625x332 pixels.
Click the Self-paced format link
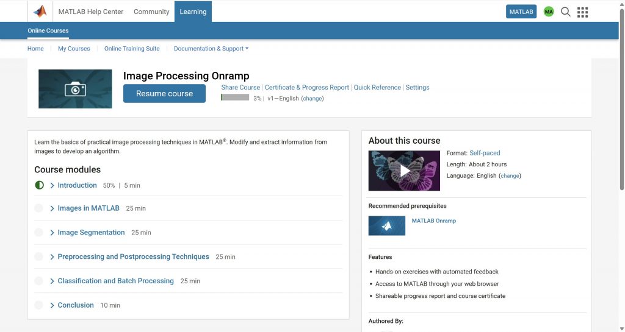(x=485, y=153)
